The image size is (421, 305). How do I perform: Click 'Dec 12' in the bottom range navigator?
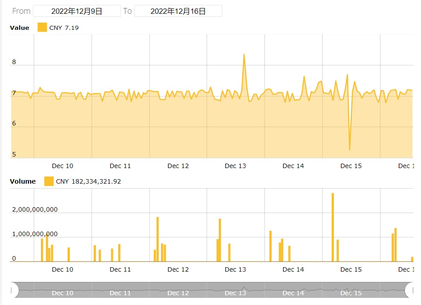coord(178,293)
